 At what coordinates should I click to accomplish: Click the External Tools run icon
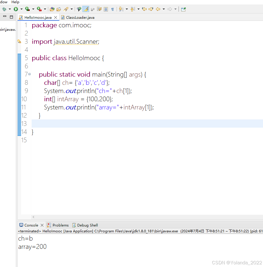pyautogui.click(x=39, y=9)
